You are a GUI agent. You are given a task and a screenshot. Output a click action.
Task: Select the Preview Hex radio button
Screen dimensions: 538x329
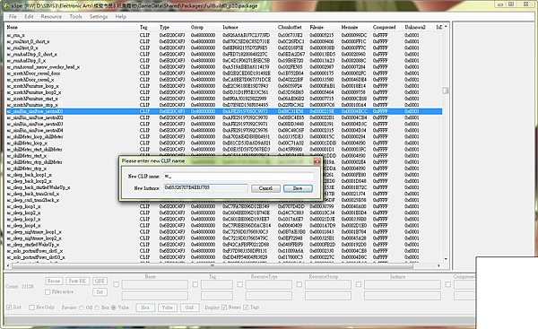tap(97, 307)
